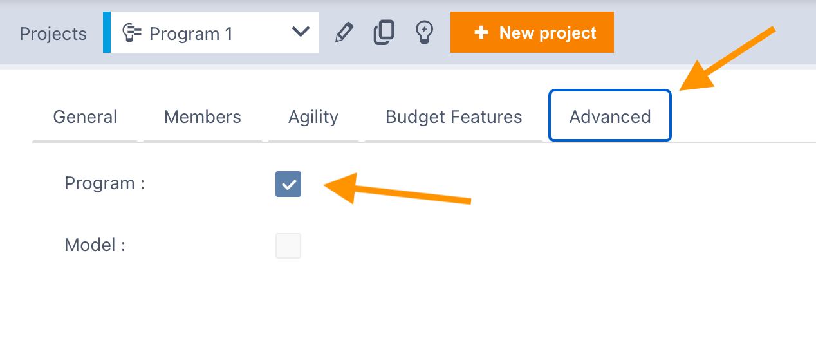Click the plus icon on New project

coord(481,33)
